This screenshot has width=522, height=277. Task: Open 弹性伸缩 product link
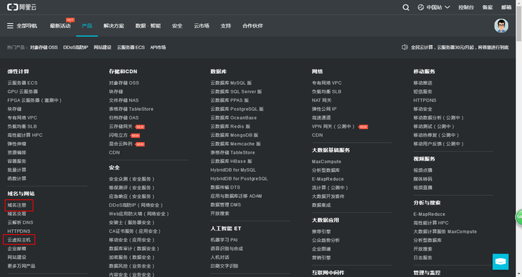click(17, 144)
